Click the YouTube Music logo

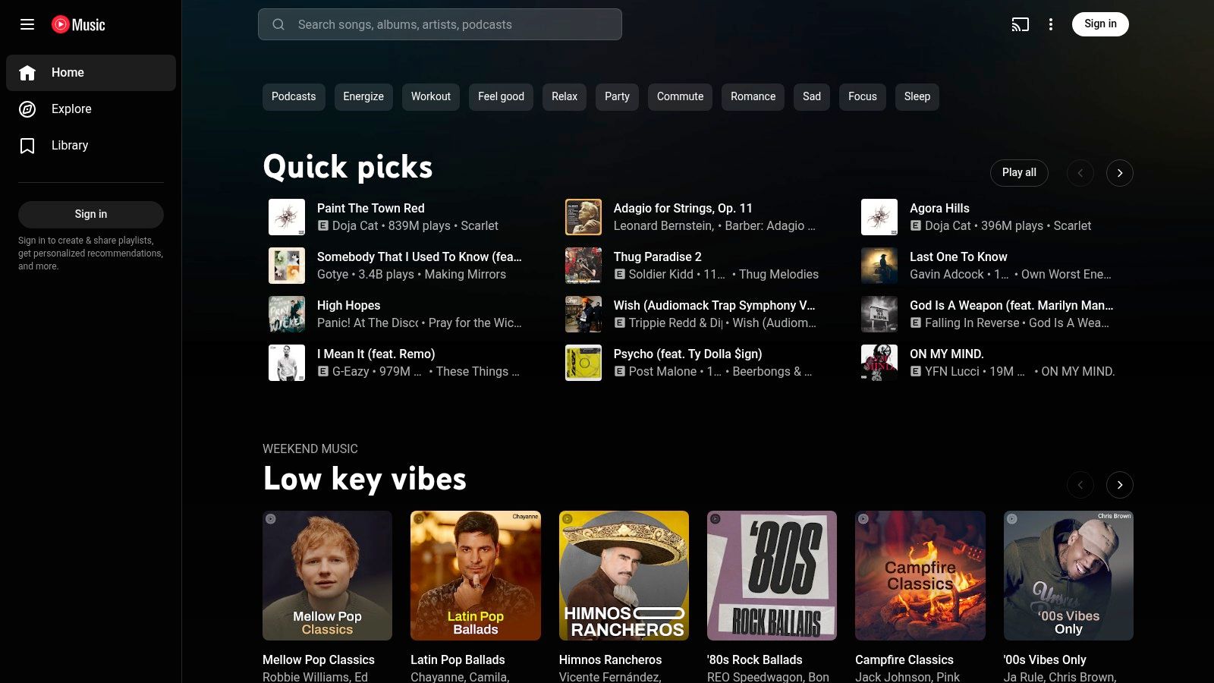click(x=80, y=24)
